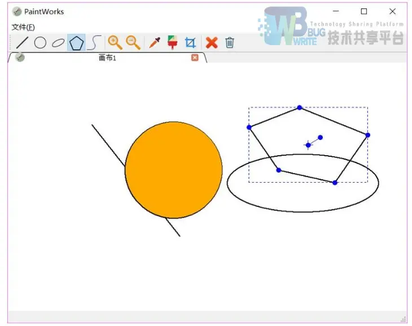
Task: Select the pentagon polygon tool
Action: (76, 42)
